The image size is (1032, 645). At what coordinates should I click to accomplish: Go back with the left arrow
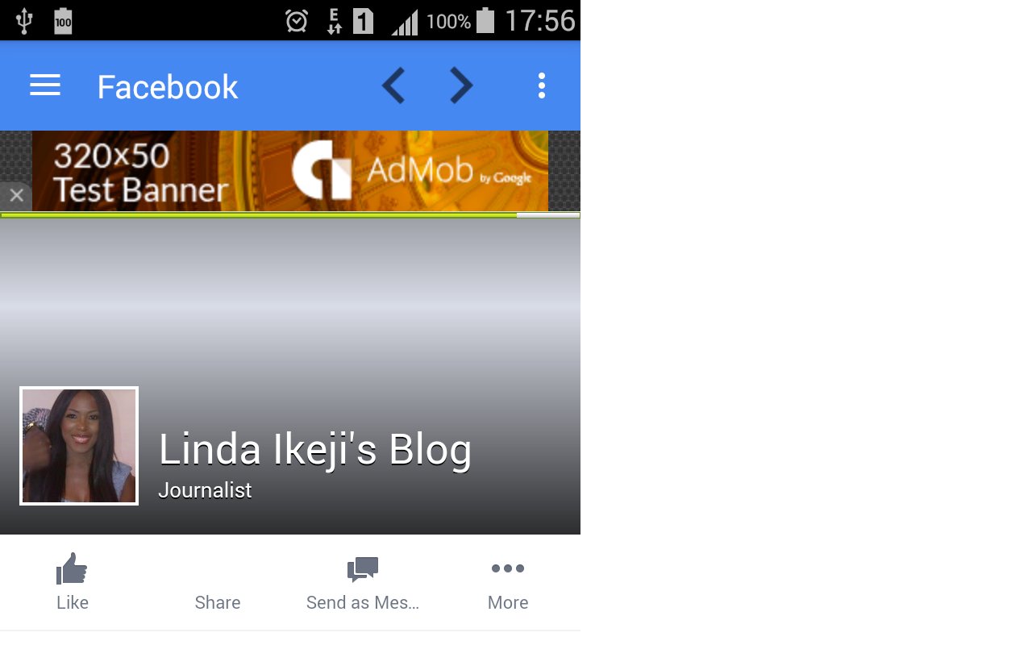pyautogui.click(x=393, y=85)
